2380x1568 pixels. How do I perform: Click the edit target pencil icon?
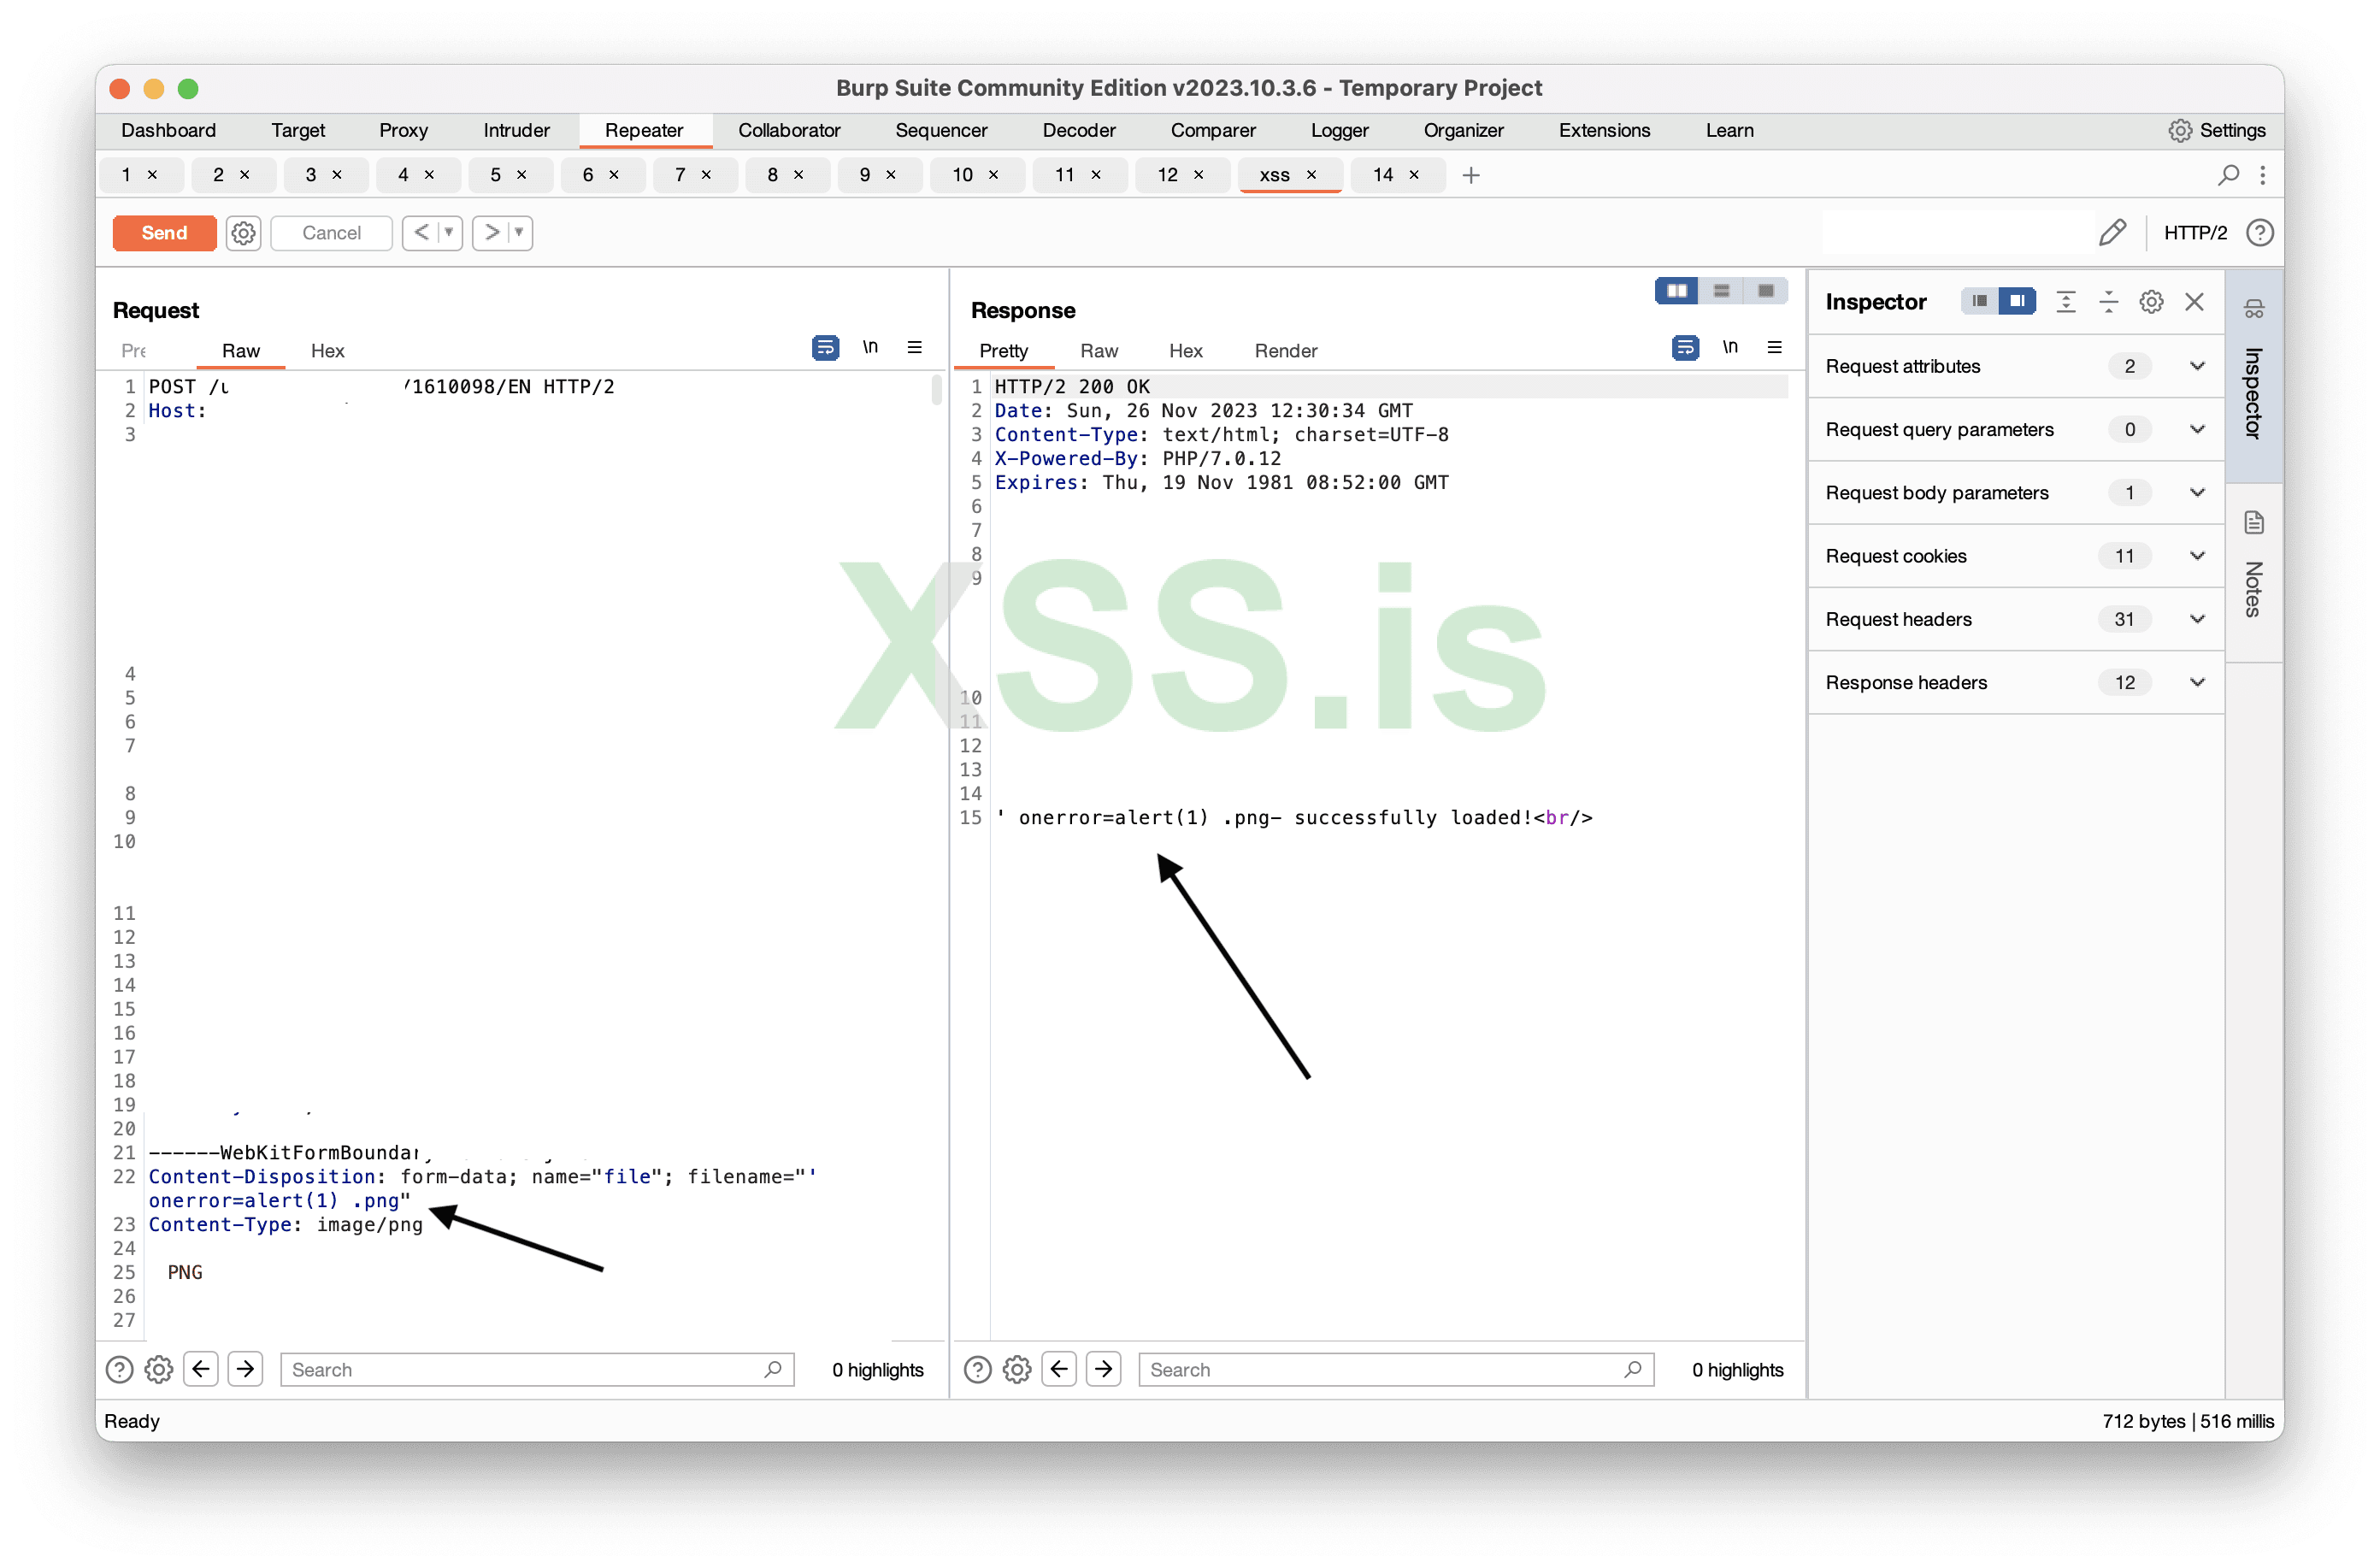[2113, 232]
